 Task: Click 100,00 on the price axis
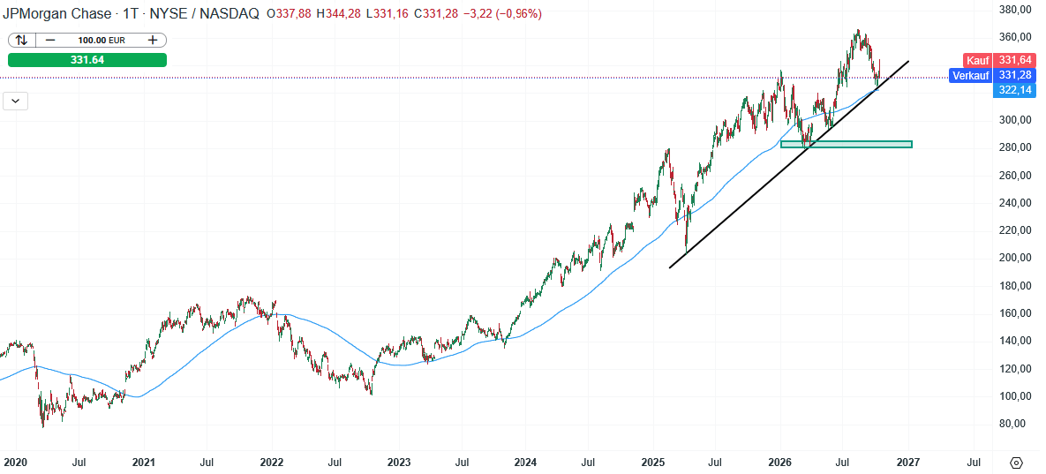coord(1016,396)
